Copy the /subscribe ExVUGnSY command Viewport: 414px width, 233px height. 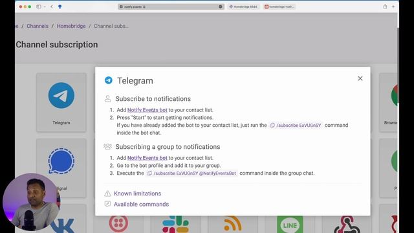pos(272,125)
